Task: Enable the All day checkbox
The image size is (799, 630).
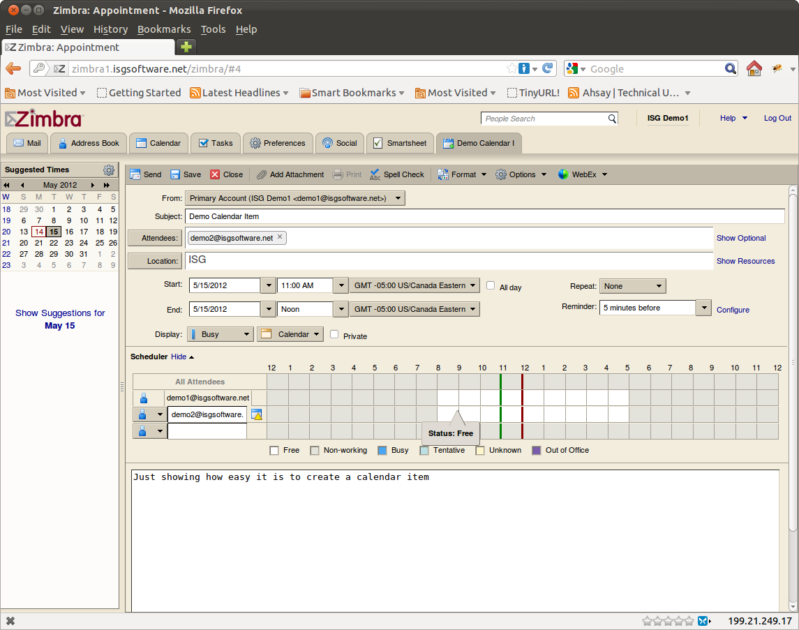Action: 491,285
